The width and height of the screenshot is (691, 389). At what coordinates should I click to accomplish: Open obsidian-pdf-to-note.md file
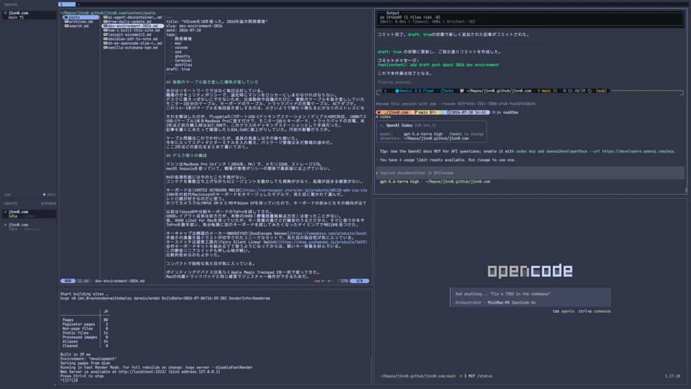tap(131, 39)
